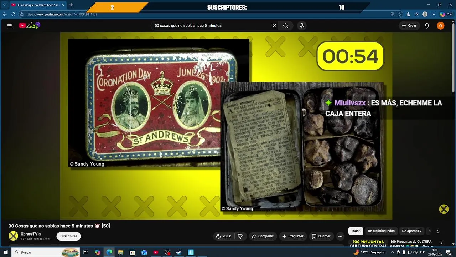Open YouTube notifications bell
The image size is (456, 257).
tap(427, 26)
